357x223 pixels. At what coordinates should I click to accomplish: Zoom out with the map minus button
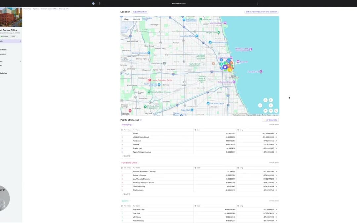[271, 111]
